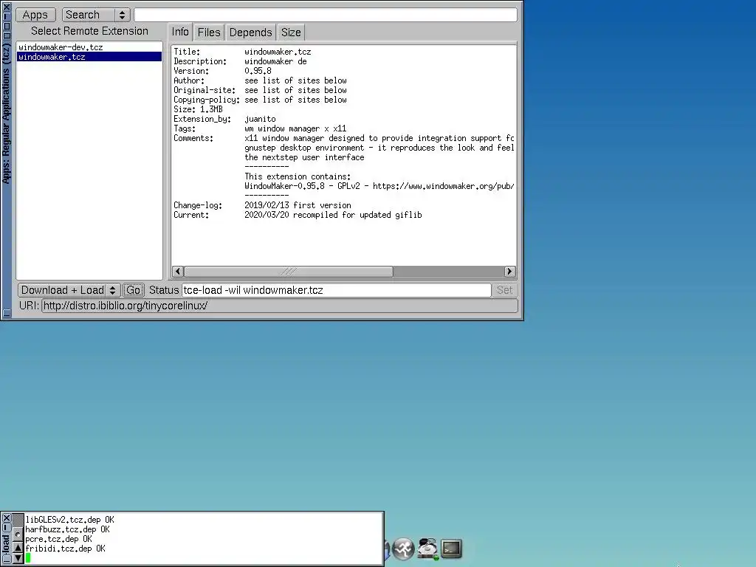756x567 pixels.
Task: Click the URI mirror address field
Action: 280,306
